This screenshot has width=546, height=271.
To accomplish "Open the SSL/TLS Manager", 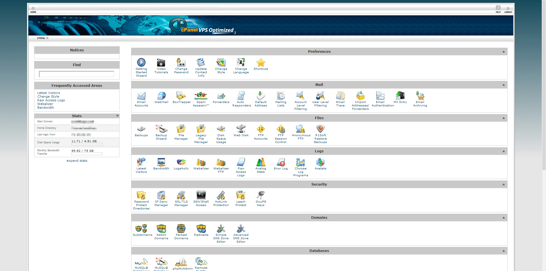I will pos(181,195).
